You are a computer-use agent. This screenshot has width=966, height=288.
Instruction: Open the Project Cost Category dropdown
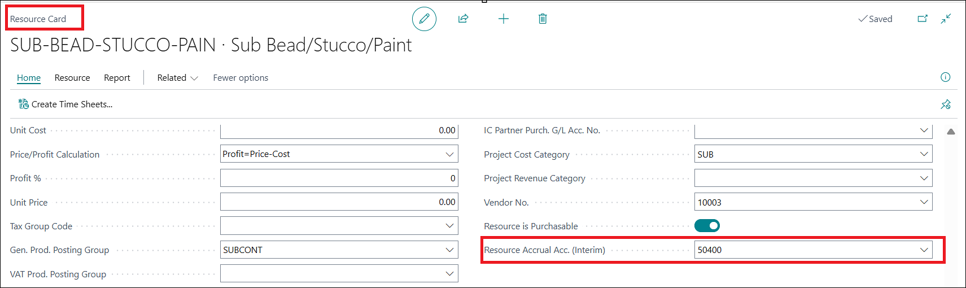point(924,154)
